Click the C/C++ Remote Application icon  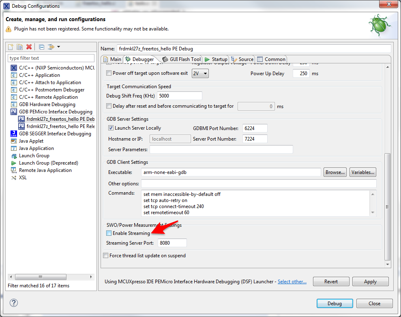tap(14, 97)
